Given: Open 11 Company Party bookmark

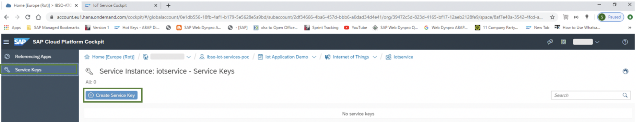Looking at the screenshot, I should pyautogui.click(x=496, y=28).
